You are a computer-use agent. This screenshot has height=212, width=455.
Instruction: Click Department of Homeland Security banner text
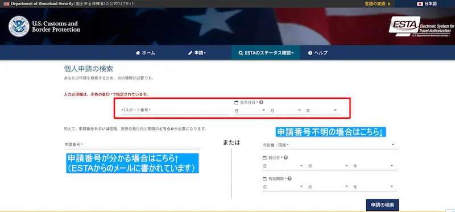click(73, 4)
